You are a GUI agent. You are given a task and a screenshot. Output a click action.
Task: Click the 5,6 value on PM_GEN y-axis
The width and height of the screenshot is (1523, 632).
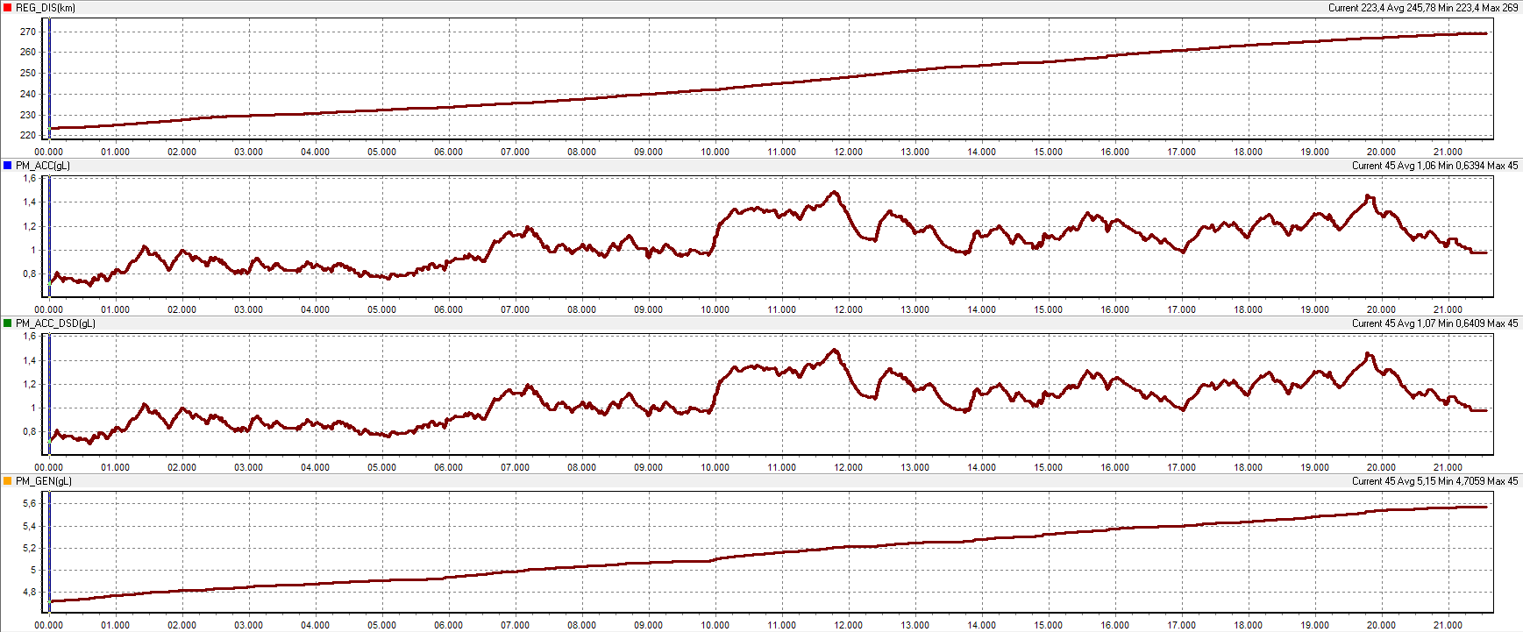coord(29,504)
